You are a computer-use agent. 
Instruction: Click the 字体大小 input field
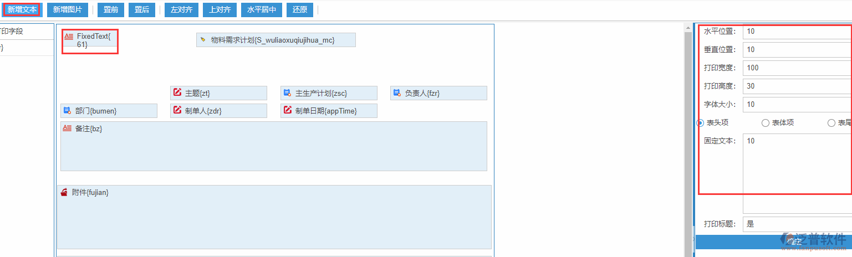(x=797, y=105)
